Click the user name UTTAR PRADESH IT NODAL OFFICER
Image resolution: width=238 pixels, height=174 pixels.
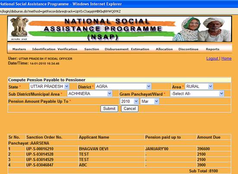(x=45, y=59)
